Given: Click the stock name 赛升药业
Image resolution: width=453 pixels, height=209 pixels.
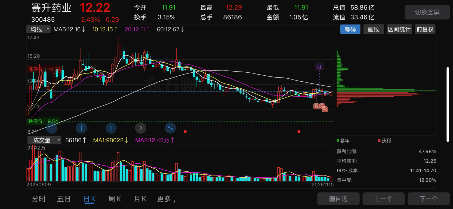Looking at the screenshot, I should pos(51,8).
